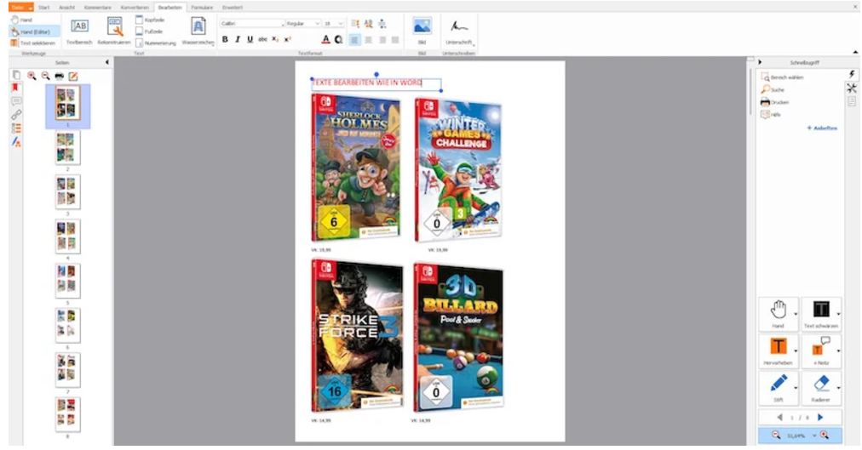Select the Stift pen tool
The image size is (862, 450).
tap(778, 387)
